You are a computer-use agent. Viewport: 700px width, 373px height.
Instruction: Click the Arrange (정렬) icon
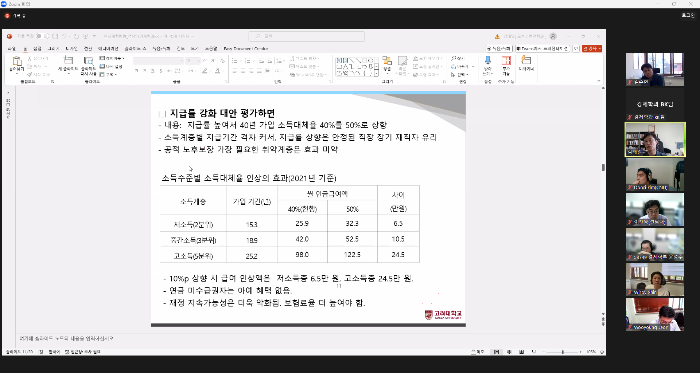[x=387, y=61]
